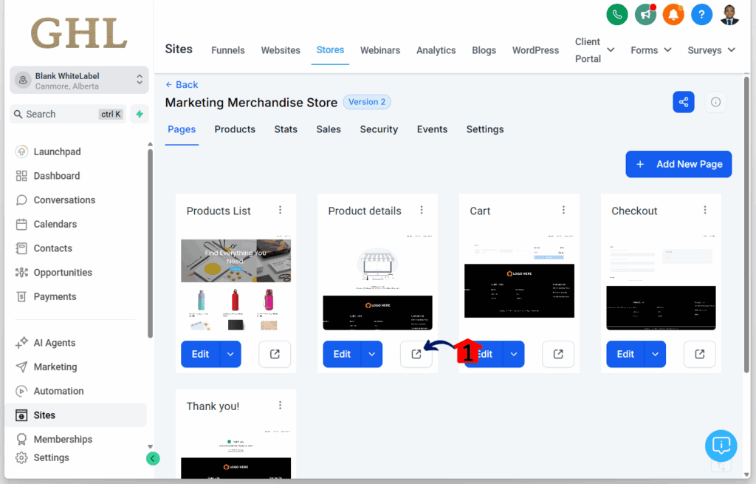Open the Analytics tab

click(436, 50)
